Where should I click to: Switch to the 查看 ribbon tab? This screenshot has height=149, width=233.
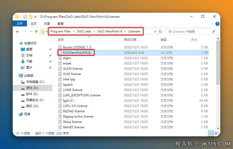pyautogui.click(x=60, y=24)
